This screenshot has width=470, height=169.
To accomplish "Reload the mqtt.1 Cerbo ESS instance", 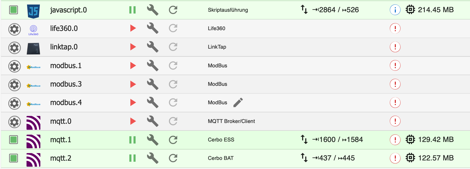I will [x=173, y=140].
